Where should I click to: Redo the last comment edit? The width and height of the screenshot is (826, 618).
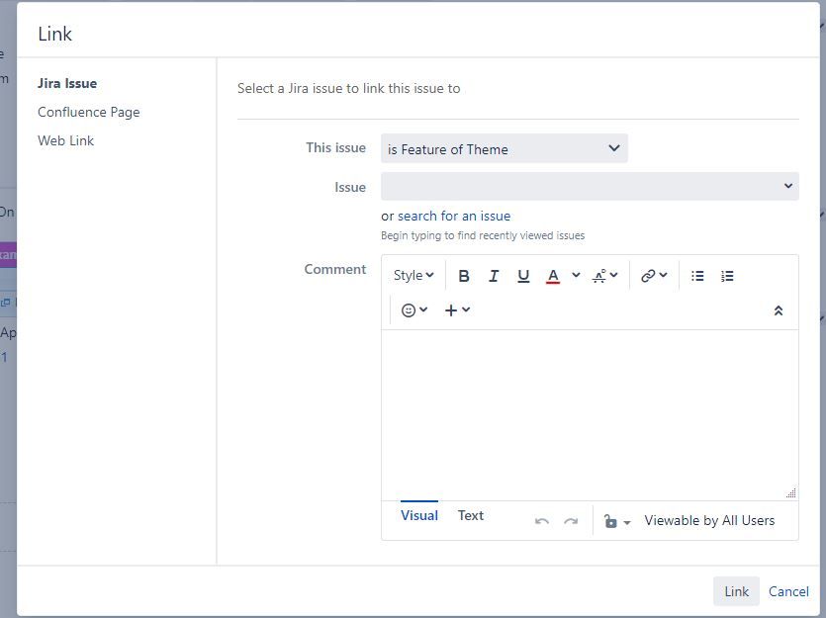click(571, 521)
